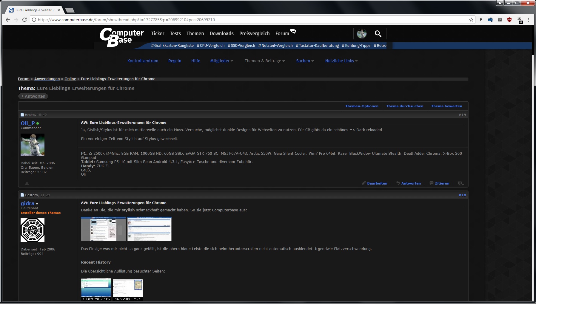Viewport: 573px width, 322px height.
Task: Open Nützliche Links dropdown
Action: pyautogui.click(x=341, y=61)
